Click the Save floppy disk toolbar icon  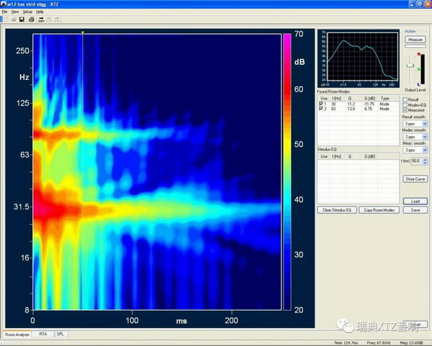22,19
